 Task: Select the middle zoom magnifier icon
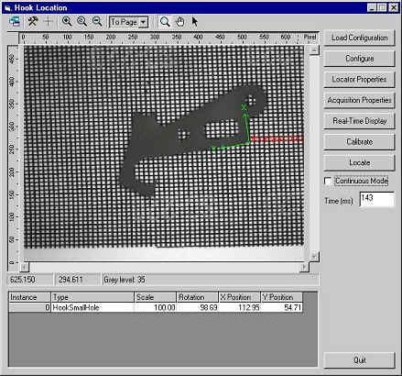tap(81, 21)
